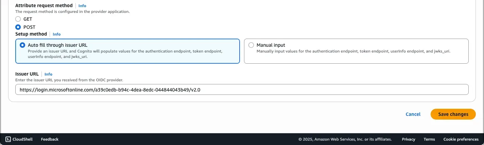Open CloudShell via its terminal icon

point(8,139)
